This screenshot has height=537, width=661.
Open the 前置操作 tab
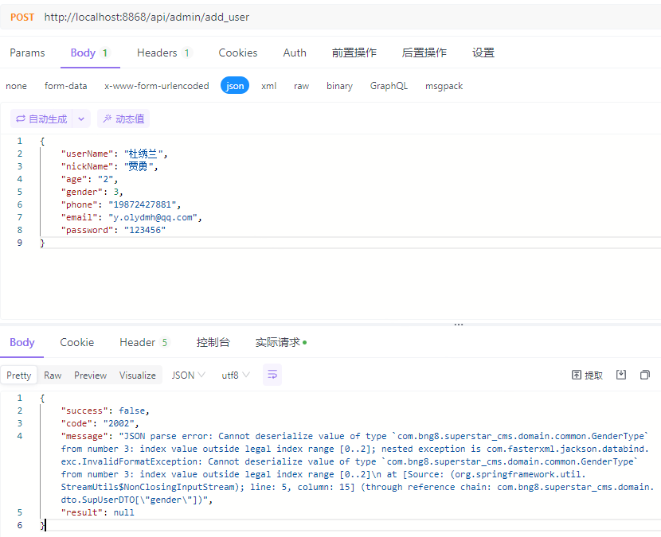click(x=354, y=53)
